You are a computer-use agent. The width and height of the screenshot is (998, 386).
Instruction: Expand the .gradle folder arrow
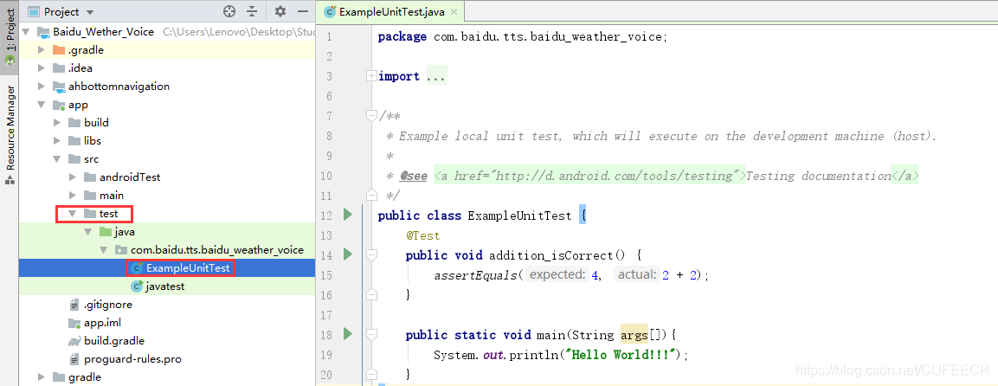pos(42,50)
